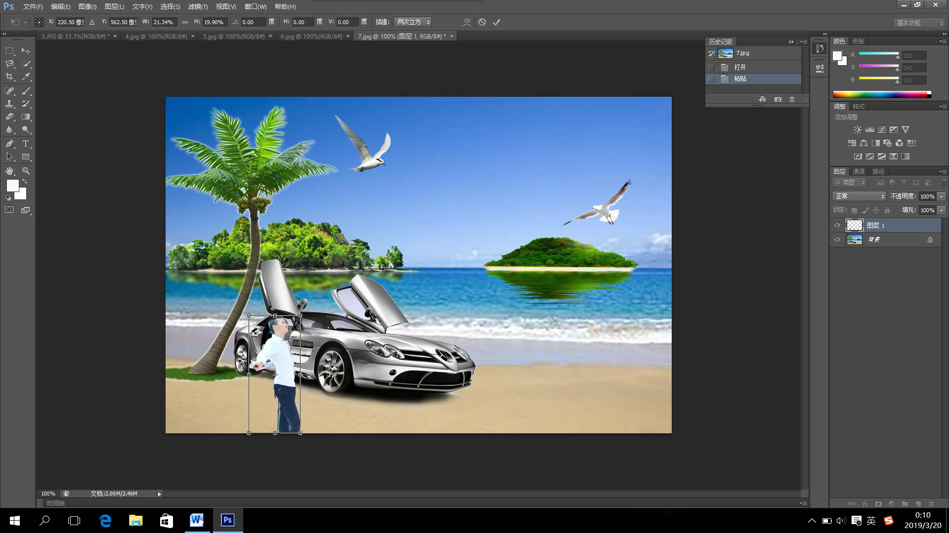Open the 不透明度 opacity slider arrow

pyautogui.click(x=942, y=196)
